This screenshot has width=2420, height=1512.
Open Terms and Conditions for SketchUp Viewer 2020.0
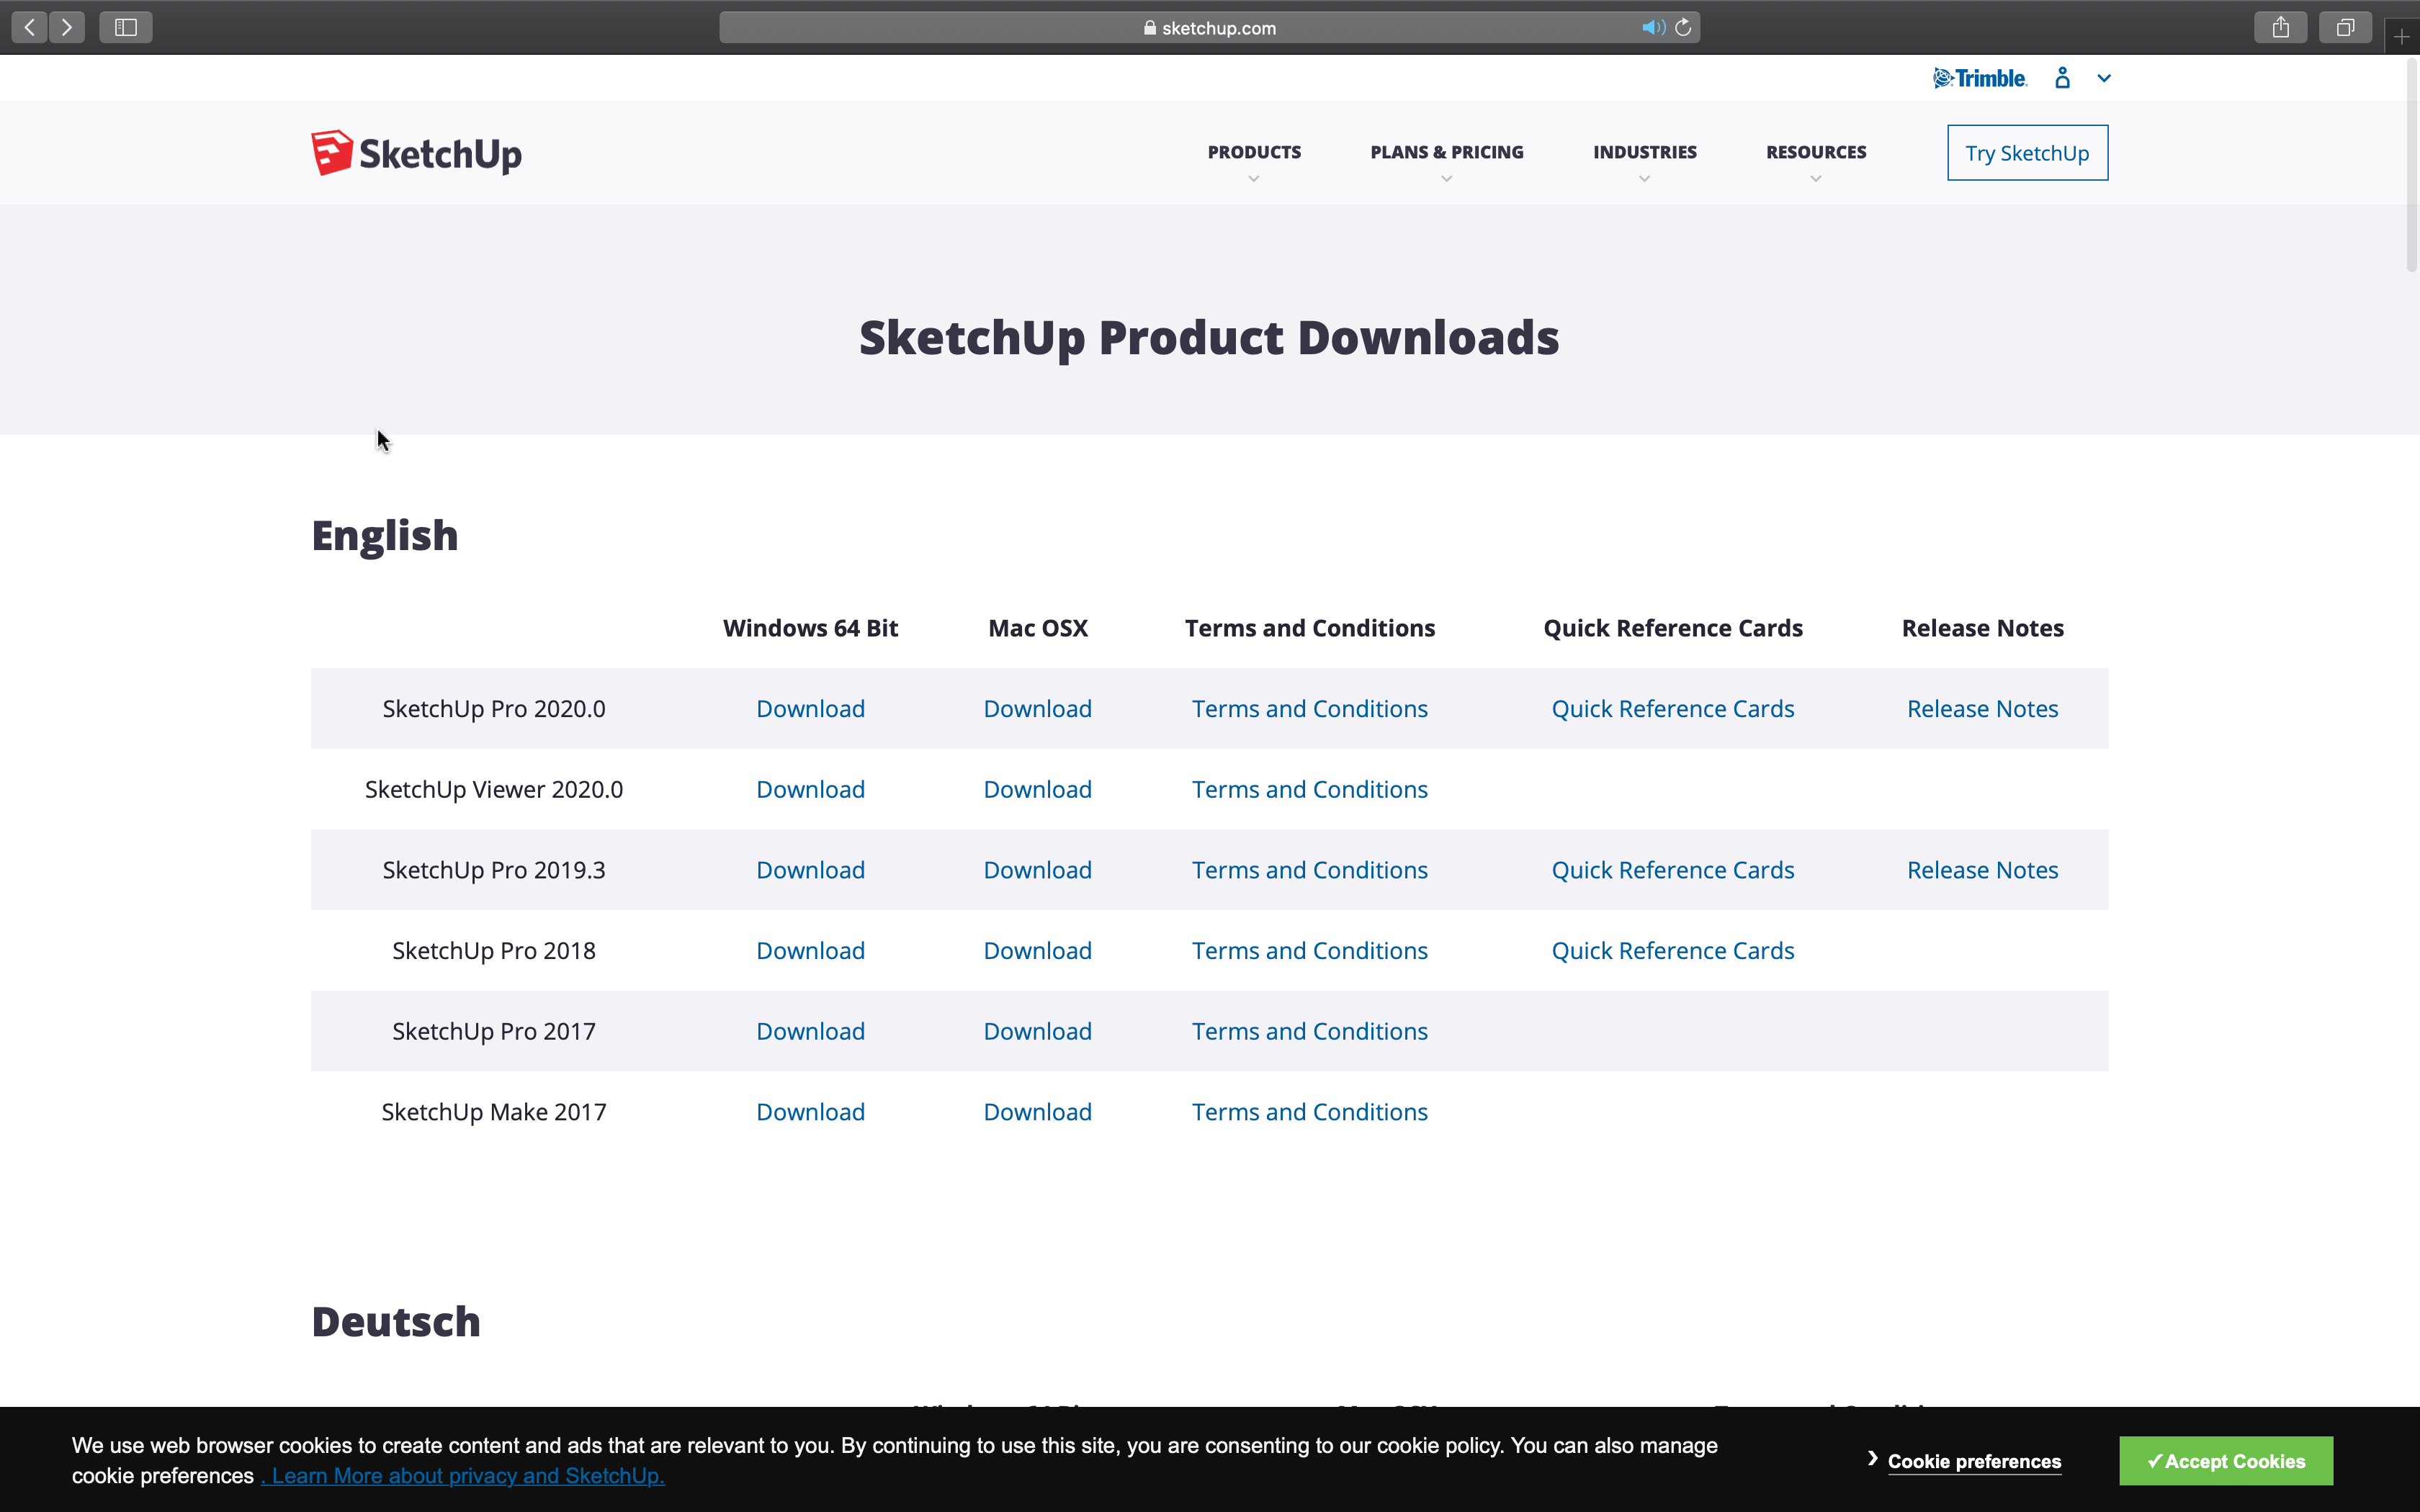[1310, 790]
